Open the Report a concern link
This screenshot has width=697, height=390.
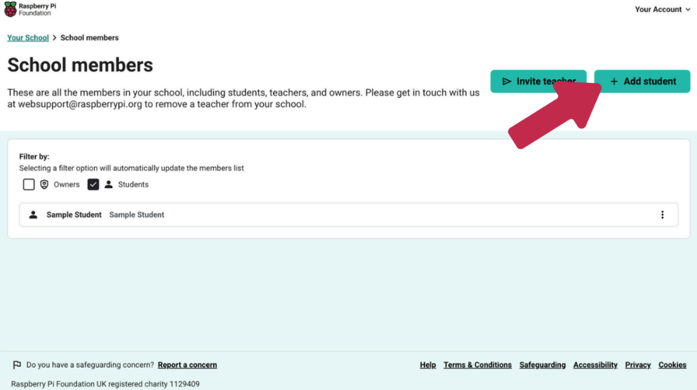(x=187, y=365)
